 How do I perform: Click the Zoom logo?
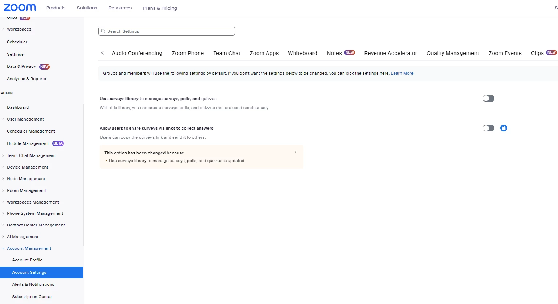[20, 8]
